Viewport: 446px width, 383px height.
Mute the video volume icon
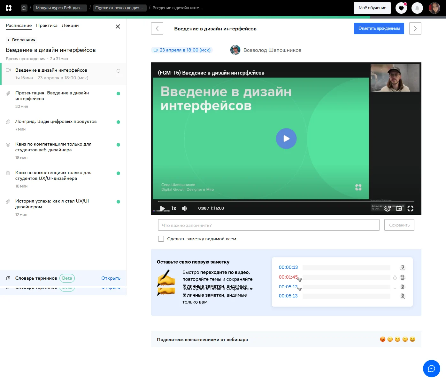[185, 208]
